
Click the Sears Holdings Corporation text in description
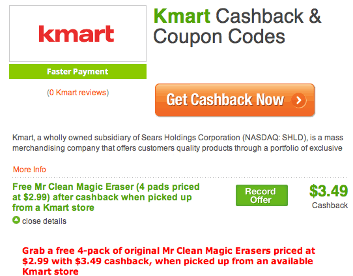pyautogui.click(x=190, y=137)
